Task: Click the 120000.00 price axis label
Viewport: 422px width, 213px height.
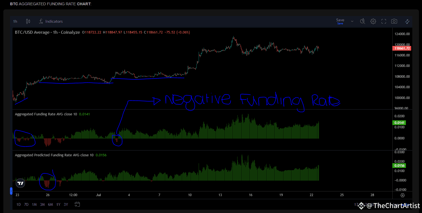Action: point(402,45)
